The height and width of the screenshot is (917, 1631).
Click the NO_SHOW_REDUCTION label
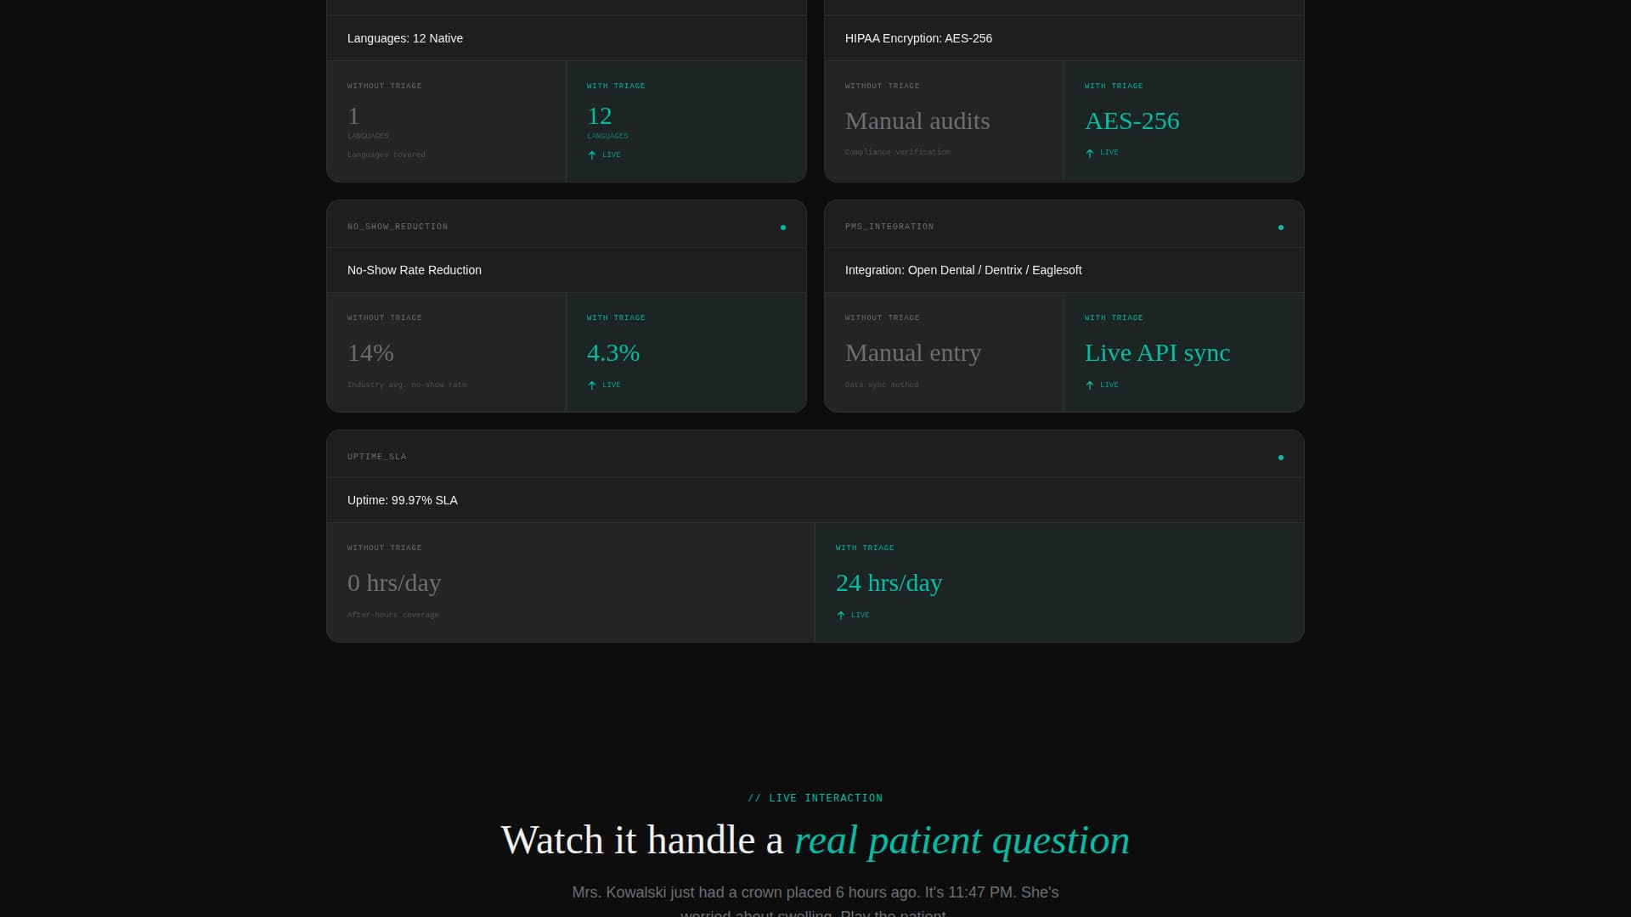click(398, 227)
